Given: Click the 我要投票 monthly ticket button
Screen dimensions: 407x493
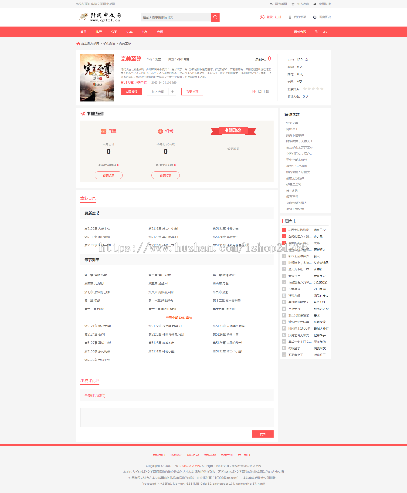Looking at the screenshot, I should (109, 175).
